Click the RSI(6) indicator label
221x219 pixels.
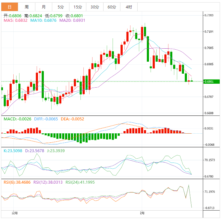tap(17, 182)
